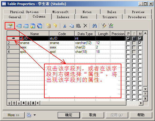Open dropdown arrow beside menu icon

(x=35, y=115)
